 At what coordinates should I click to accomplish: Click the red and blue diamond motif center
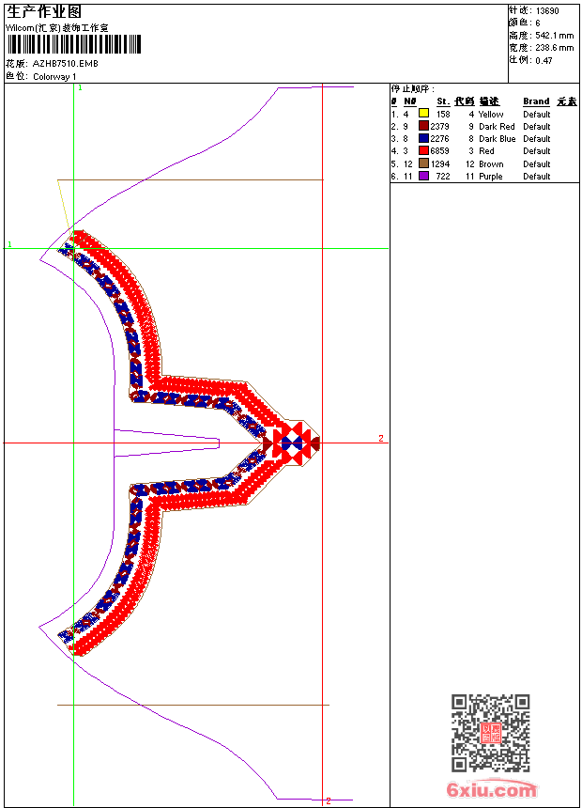pos(294,443)
